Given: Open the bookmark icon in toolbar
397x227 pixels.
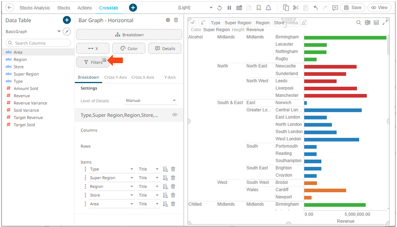Looking at the screenshot, I should pyautogui.click(x=259, y=8).
